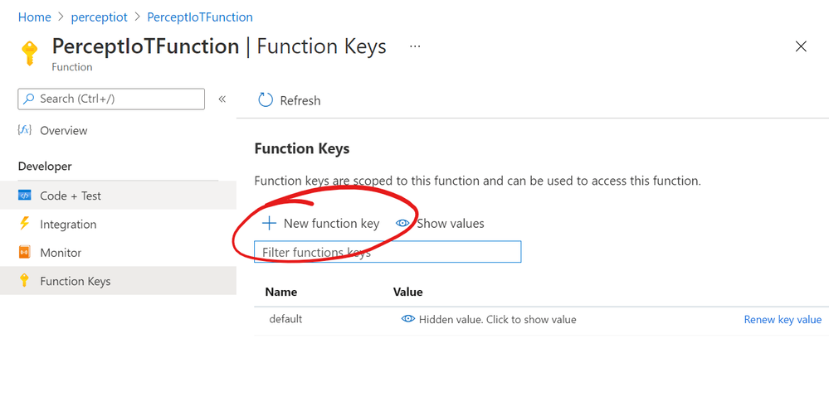Screen dimensions: 829x411
Task: Click the Filter functions keys field
Action: (x=388, y=252)
